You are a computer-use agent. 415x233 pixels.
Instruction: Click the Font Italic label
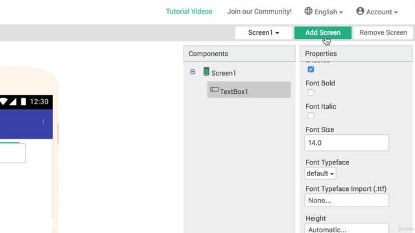[321, 106]
